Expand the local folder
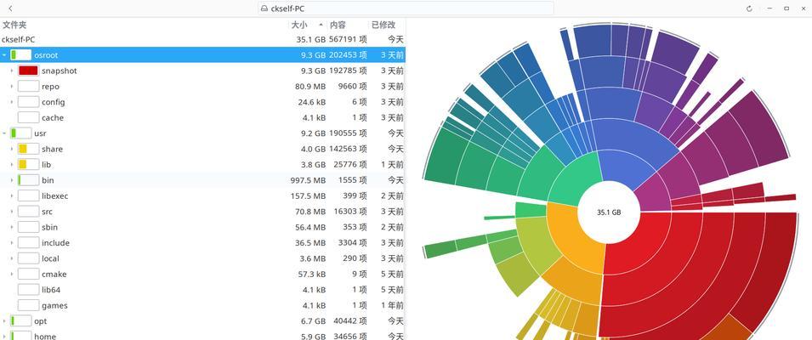Viewport: 812px width, 340px height. (x=12, y=258)
